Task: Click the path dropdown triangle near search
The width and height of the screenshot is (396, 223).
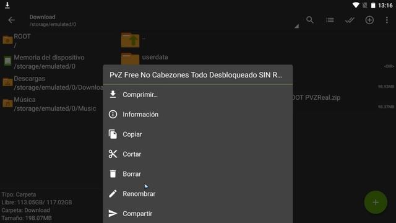Action: [x=297, y=26]
